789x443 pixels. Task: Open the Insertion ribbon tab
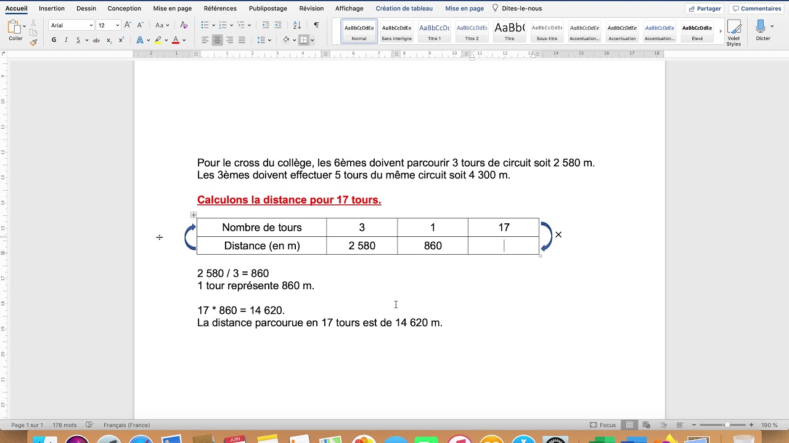[52, 9]
